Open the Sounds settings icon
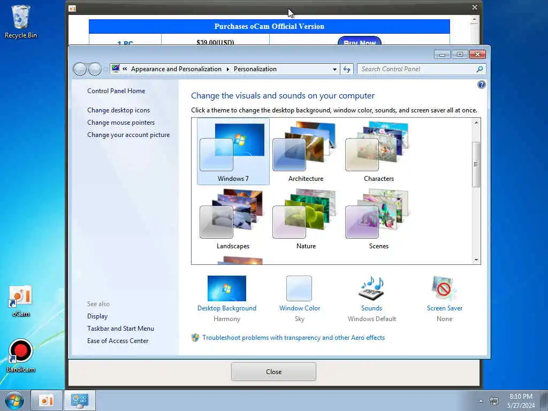The height and width of the screenshot is (411, 548). pyautogui.click(x=371, y=288)
